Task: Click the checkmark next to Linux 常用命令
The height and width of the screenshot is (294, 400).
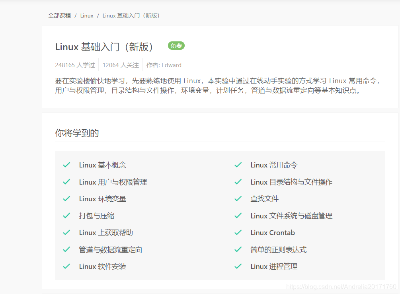Action: coord(238,165)
